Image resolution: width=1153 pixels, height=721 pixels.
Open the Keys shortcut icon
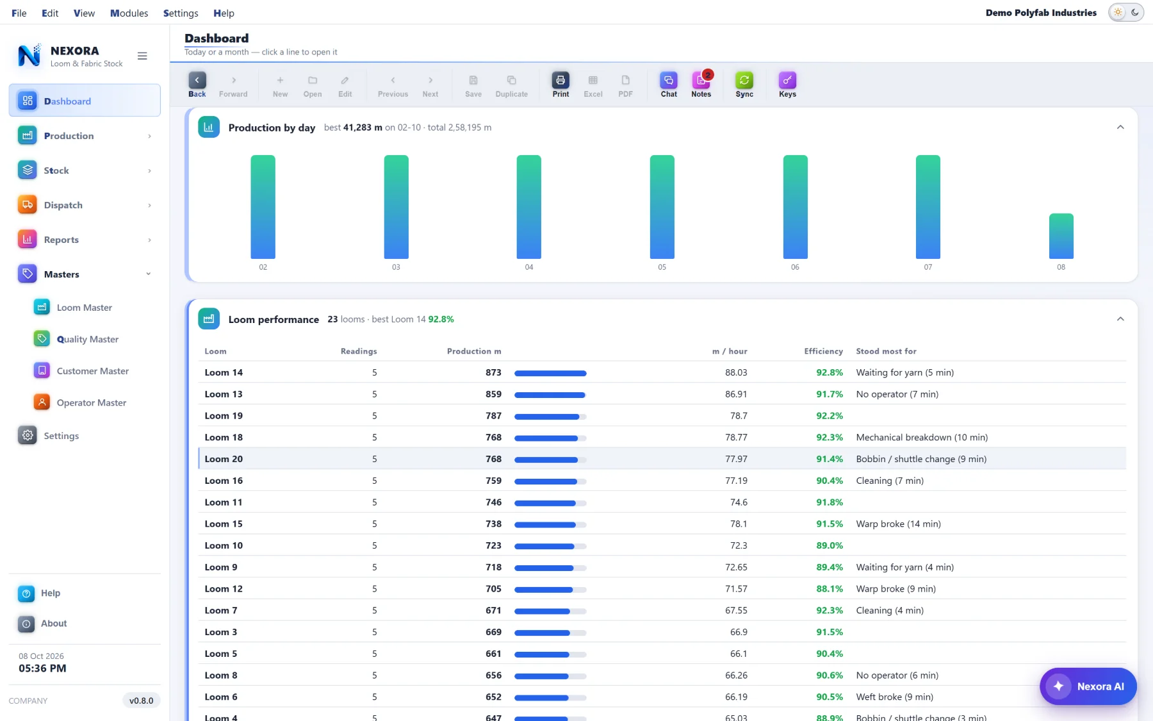coord(787,80)
